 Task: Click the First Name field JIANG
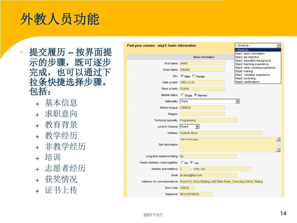pyautogui.click(x=202, y=63)
